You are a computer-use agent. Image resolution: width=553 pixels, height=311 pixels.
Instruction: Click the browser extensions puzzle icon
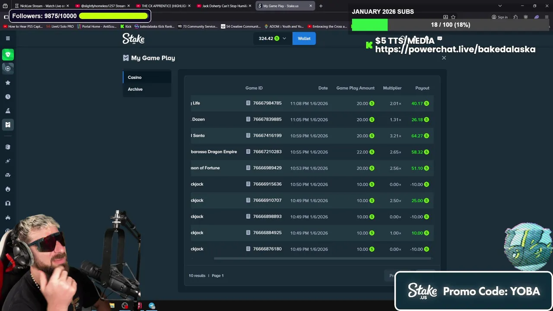click(x=515, y=17)
